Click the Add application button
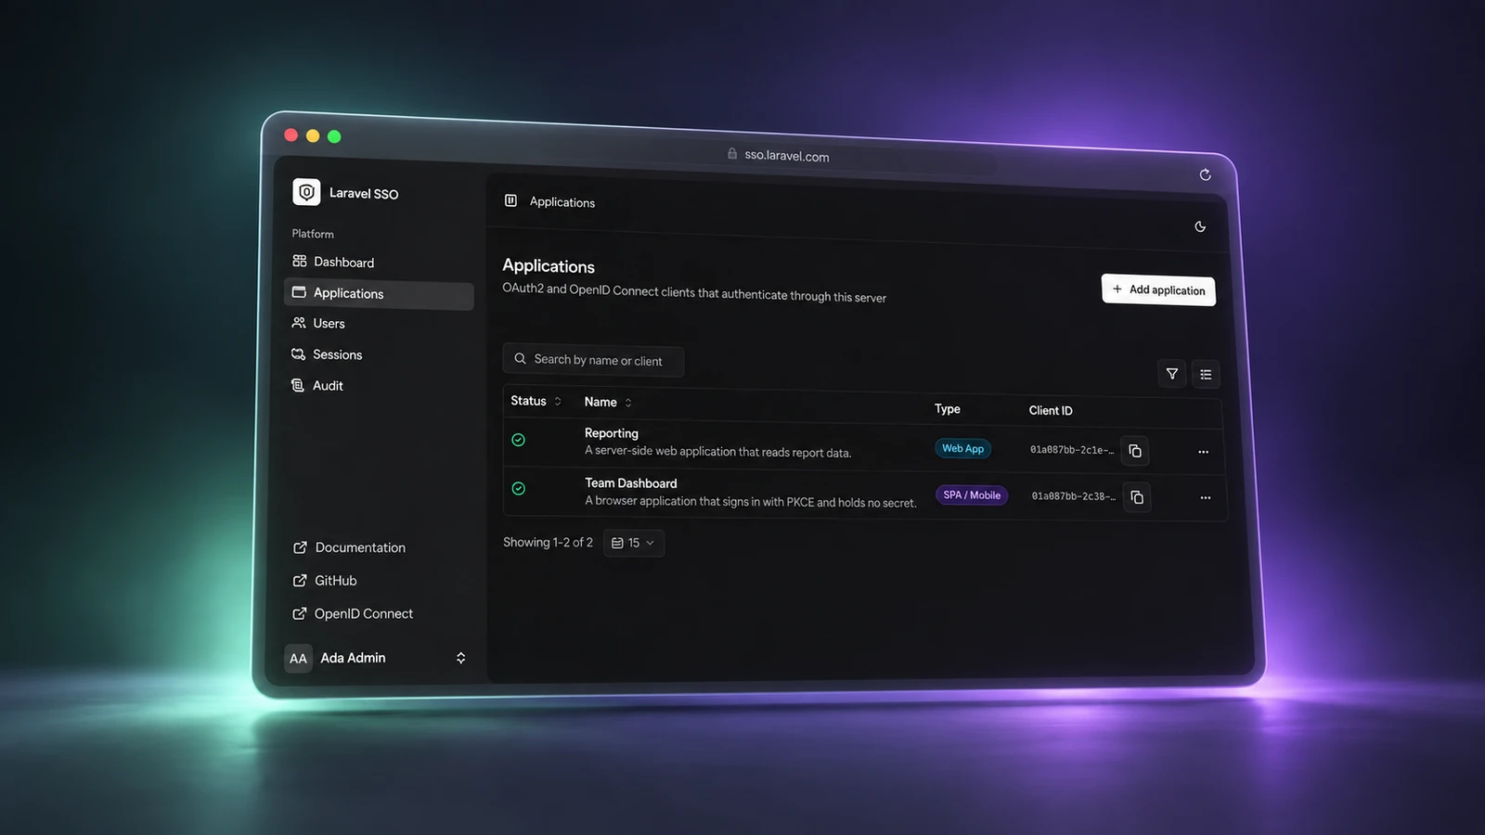Screen dimensions: 1485x835 tap(1158, 289)
